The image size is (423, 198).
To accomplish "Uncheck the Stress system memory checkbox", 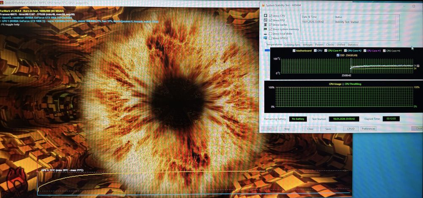I will pos(270,29).
